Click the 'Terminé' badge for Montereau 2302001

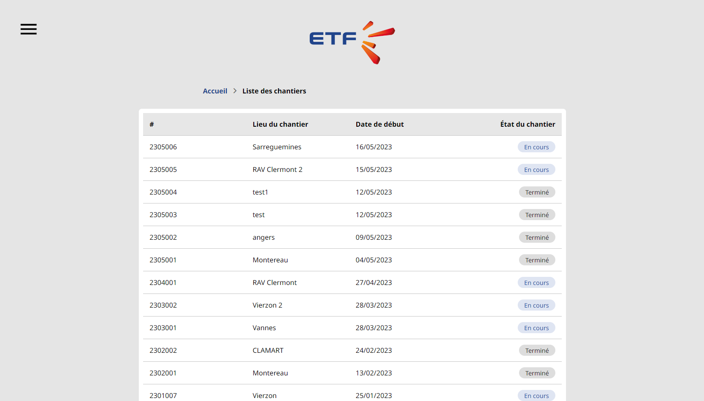click(x=537, y=373)
